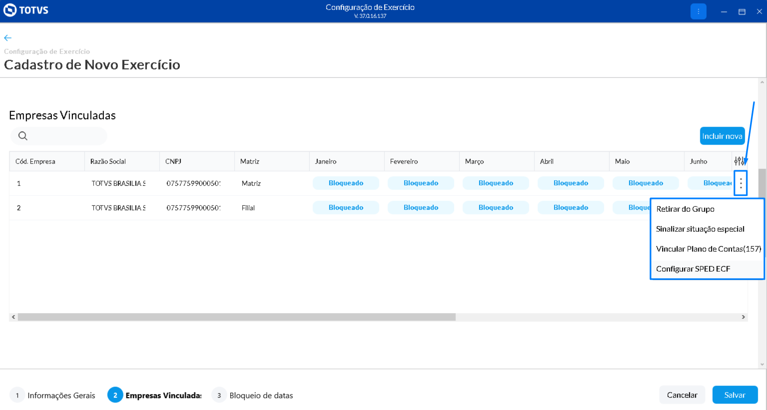Close the application window
This screenshot has width=767, height=410.
759,12
